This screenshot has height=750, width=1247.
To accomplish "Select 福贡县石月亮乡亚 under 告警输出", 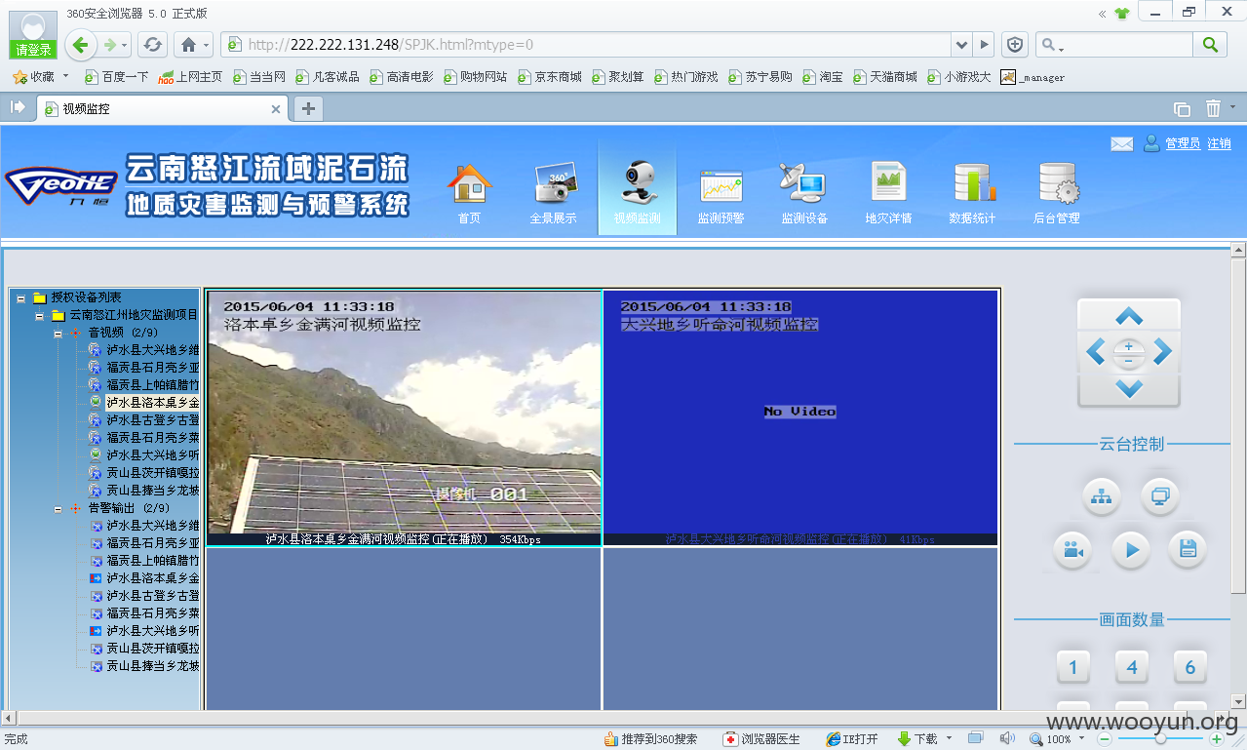I will [152, 543].
